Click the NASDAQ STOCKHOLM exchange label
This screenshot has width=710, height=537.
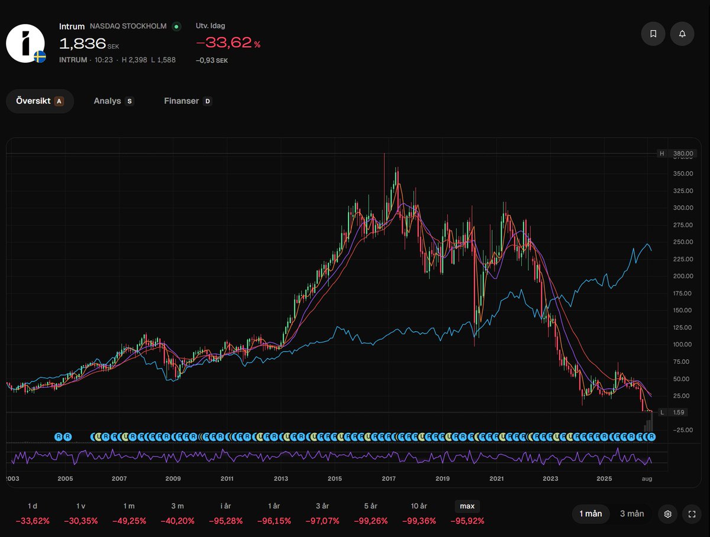tap(128, 27)
